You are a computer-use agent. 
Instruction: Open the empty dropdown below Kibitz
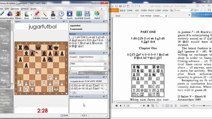tap(88, 68)
